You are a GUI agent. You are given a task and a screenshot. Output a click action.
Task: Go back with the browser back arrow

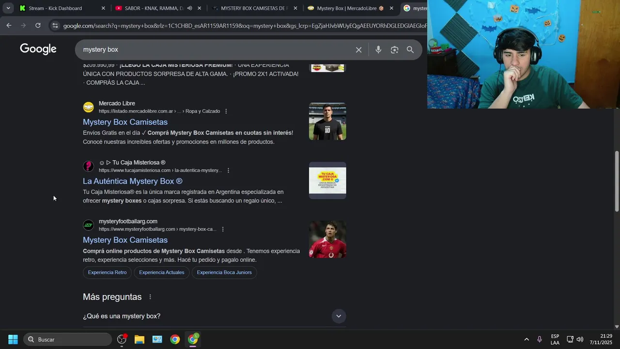coord(9,26)
